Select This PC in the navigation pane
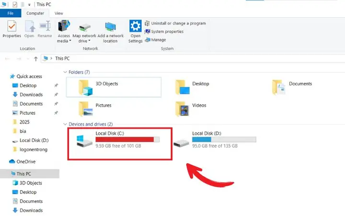 (30, 174)
